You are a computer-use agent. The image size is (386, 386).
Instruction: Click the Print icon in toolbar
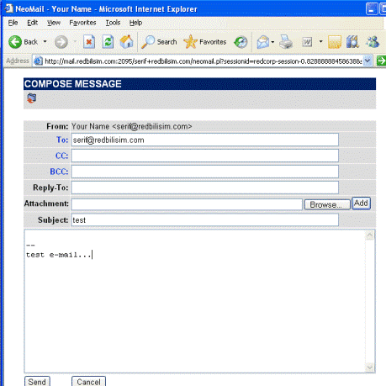coord(286,42)
